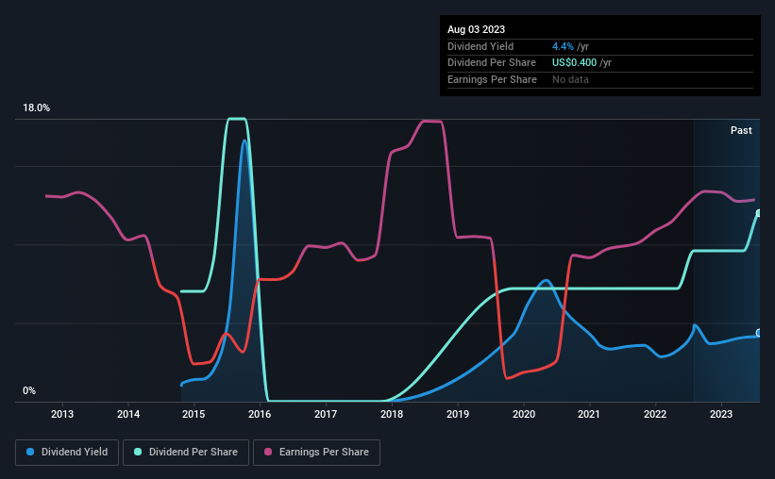Image resolution: width=775 pixels, height=479 pixels.
Task: Click the 2013 x-axis label
Action: (x=62, y=414)
